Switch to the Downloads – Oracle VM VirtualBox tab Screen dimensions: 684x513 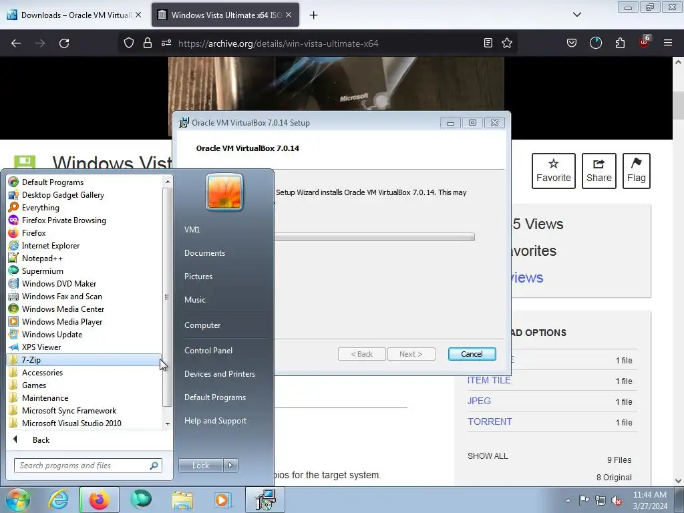click(74, 15)
